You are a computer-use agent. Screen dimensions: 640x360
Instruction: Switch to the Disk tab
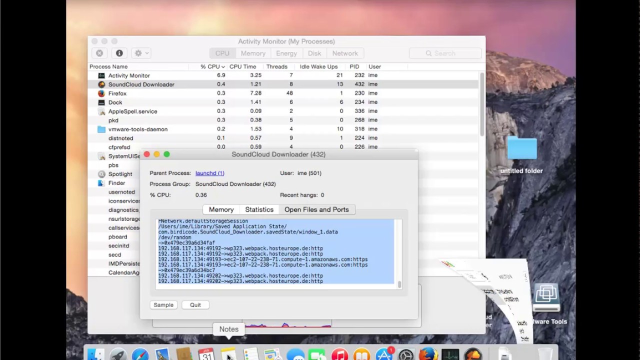[x=314, y=53]
